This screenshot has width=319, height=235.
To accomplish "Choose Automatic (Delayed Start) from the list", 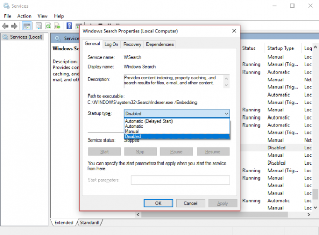I will (x=149, y=121).
